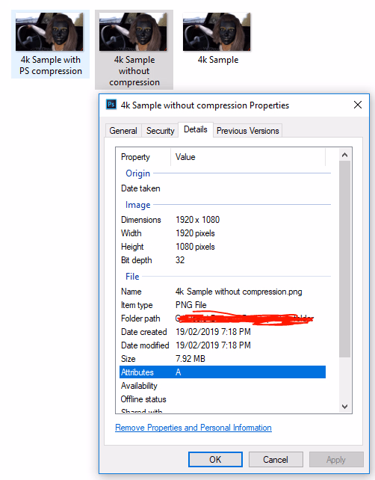Switch to the General tab
This screenshot has width=375, height=480.
pyautogui.click(x=123, y=131)
